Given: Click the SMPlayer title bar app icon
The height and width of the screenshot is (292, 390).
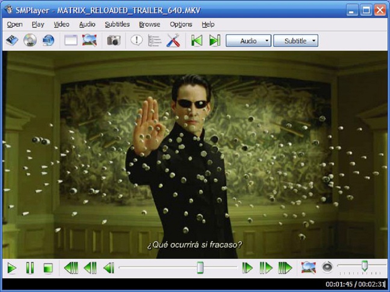Looking at the screenshot, I should click(9, 10).
